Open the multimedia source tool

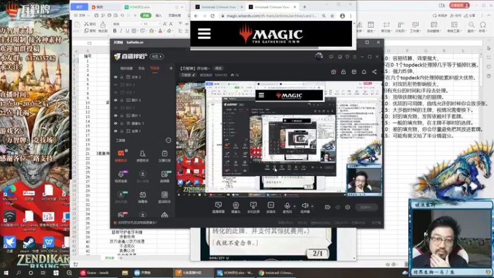point(270,208)
